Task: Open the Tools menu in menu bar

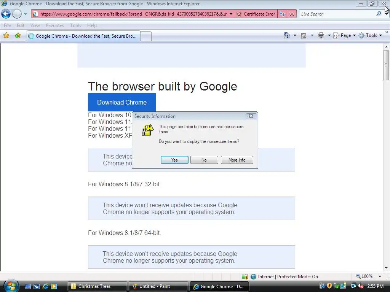Action: [76, 25]
